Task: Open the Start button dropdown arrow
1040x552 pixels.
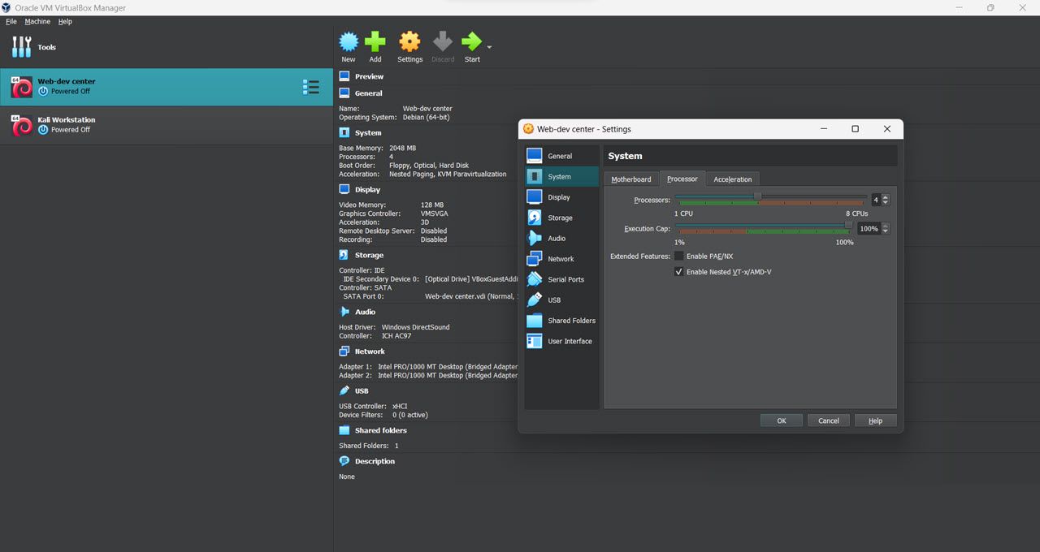Action: pos(488,46)
